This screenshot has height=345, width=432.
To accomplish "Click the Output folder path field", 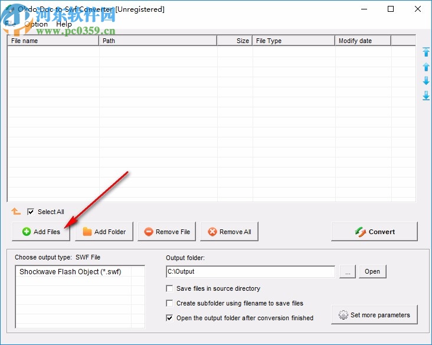I will click(251, 272).
